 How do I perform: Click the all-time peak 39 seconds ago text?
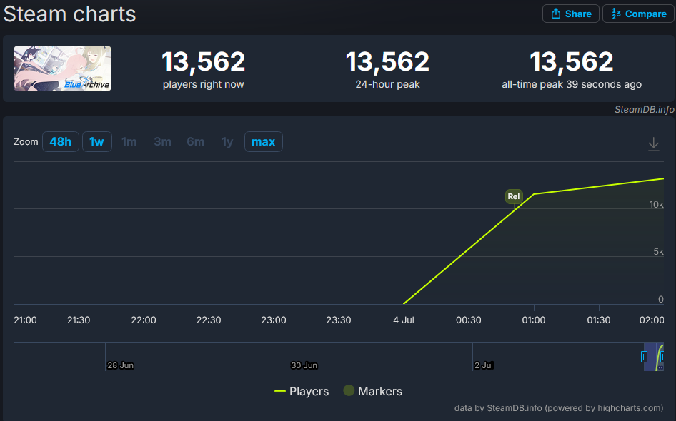(572, 84)
